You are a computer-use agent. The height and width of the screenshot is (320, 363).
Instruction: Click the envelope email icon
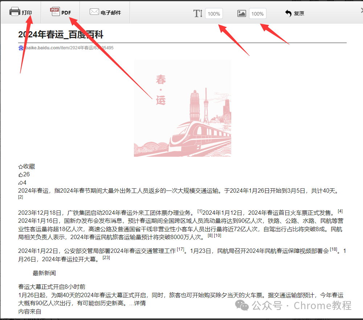[94, 12]
